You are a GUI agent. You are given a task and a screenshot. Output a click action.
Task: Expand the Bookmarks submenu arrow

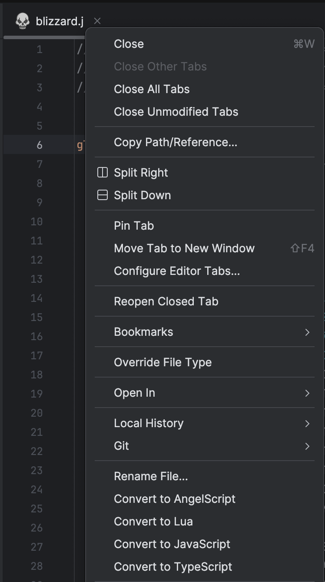pos(307,332)
